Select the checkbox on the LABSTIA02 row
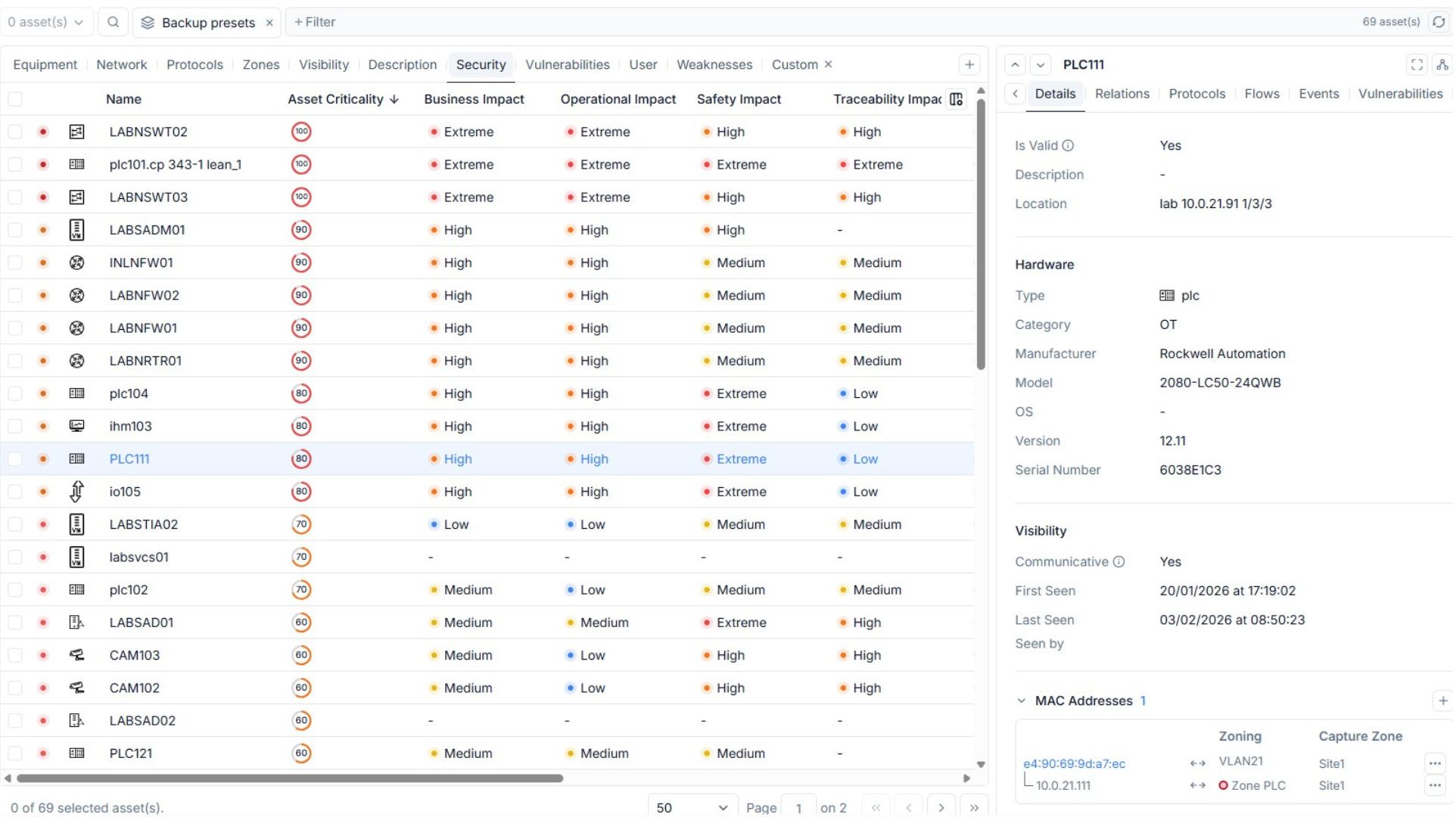This screenshot has height=817, width=1453. tap(15, 523)
